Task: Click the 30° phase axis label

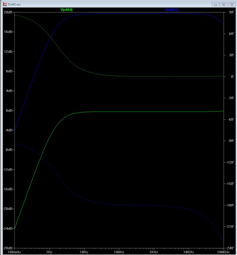Action: point(231,55)
